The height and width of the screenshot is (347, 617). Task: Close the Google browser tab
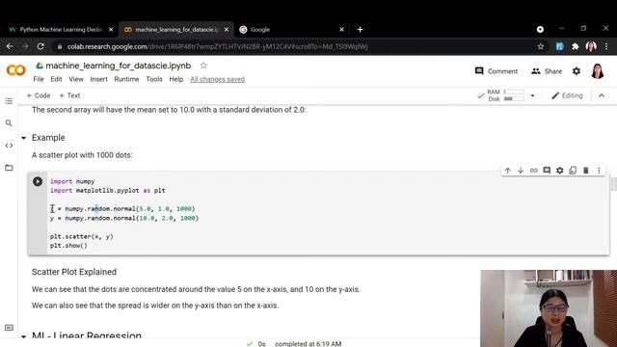click(x=341, y=30)
